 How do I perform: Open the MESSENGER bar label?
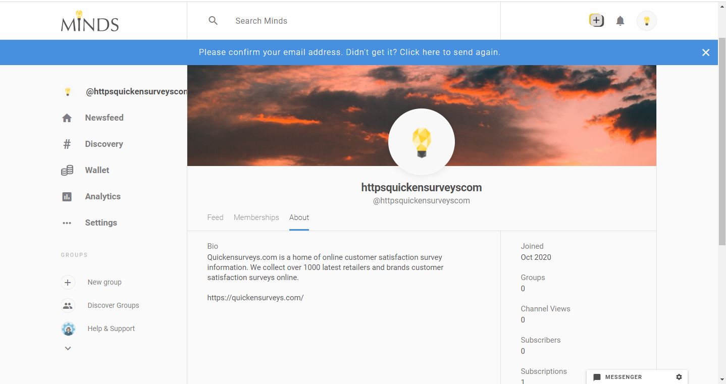point(624,377)
